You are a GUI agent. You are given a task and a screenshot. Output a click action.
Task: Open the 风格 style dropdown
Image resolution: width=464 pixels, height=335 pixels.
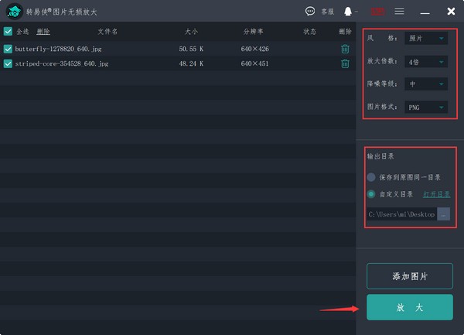426,38
